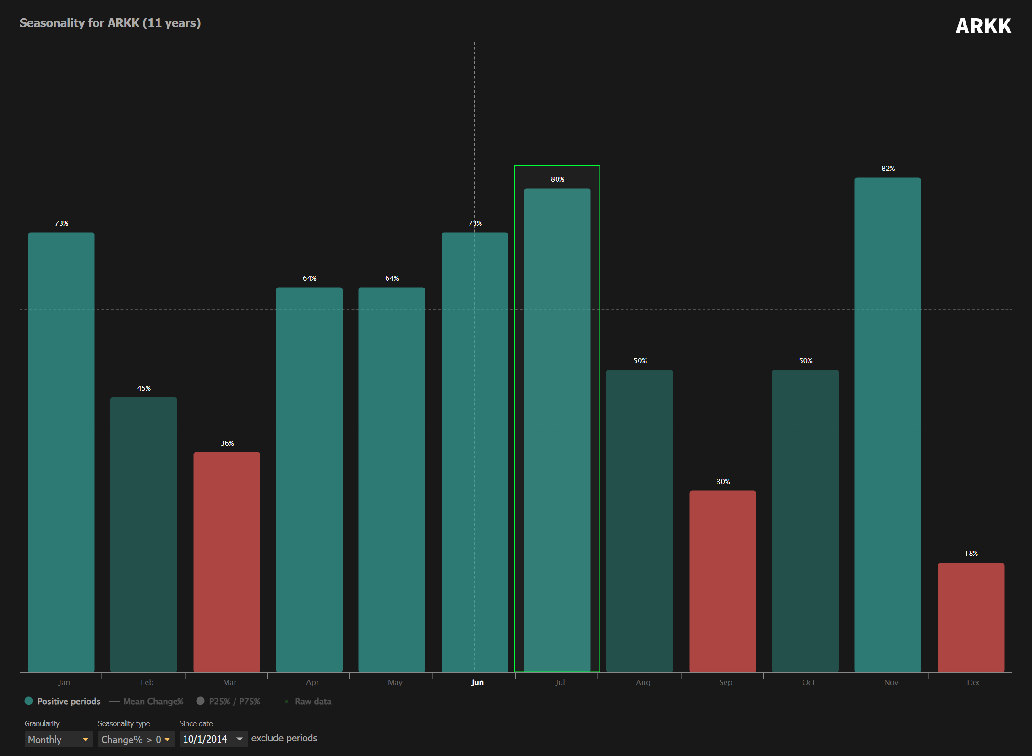The height and width of the screenshot is (756, 1032).
Task: Click the May axis label
Action: (x=395, y=682)
